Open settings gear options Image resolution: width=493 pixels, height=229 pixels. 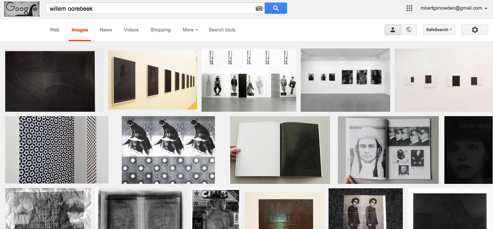pyautogui.click(x=474, y=30)
